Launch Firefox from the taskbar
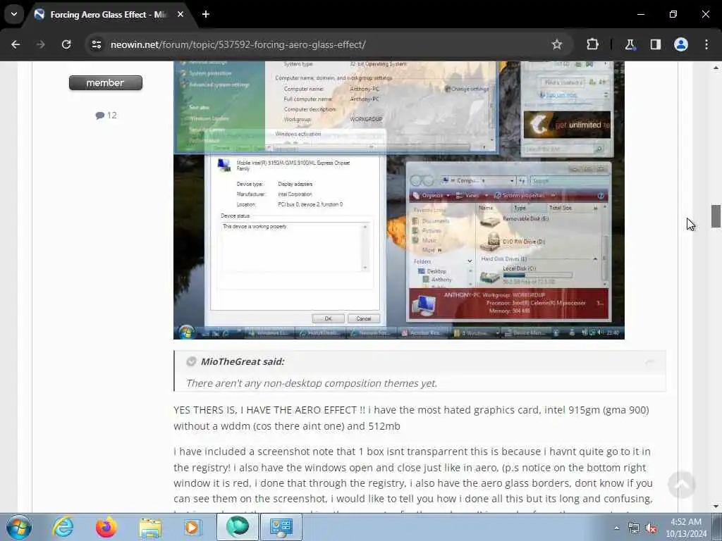Screen dimensions: 722x541 pyautogui.click(x=106, y=527)
